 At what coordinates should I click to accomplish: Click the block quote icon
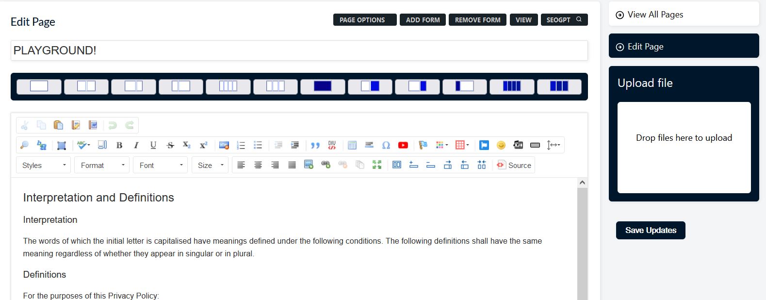[x=315, y=145]
